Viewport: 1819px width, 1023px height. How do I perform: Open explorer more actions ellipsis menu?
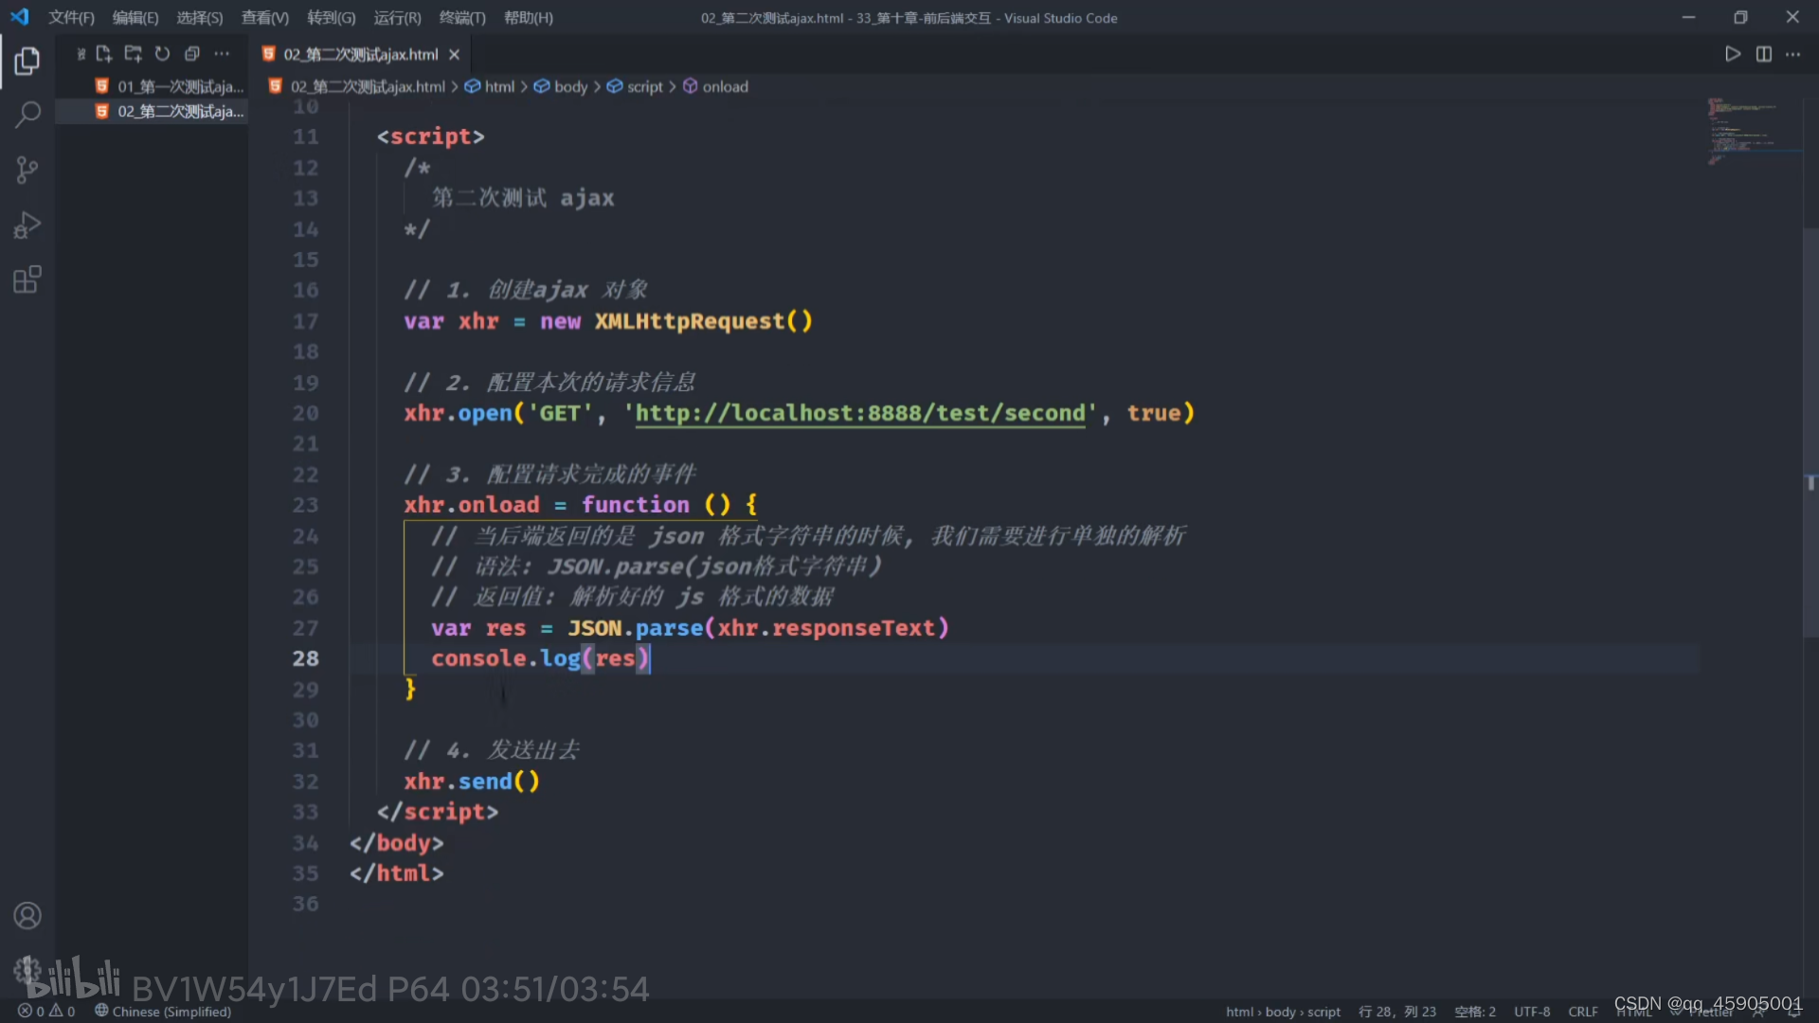coord(222,54)
